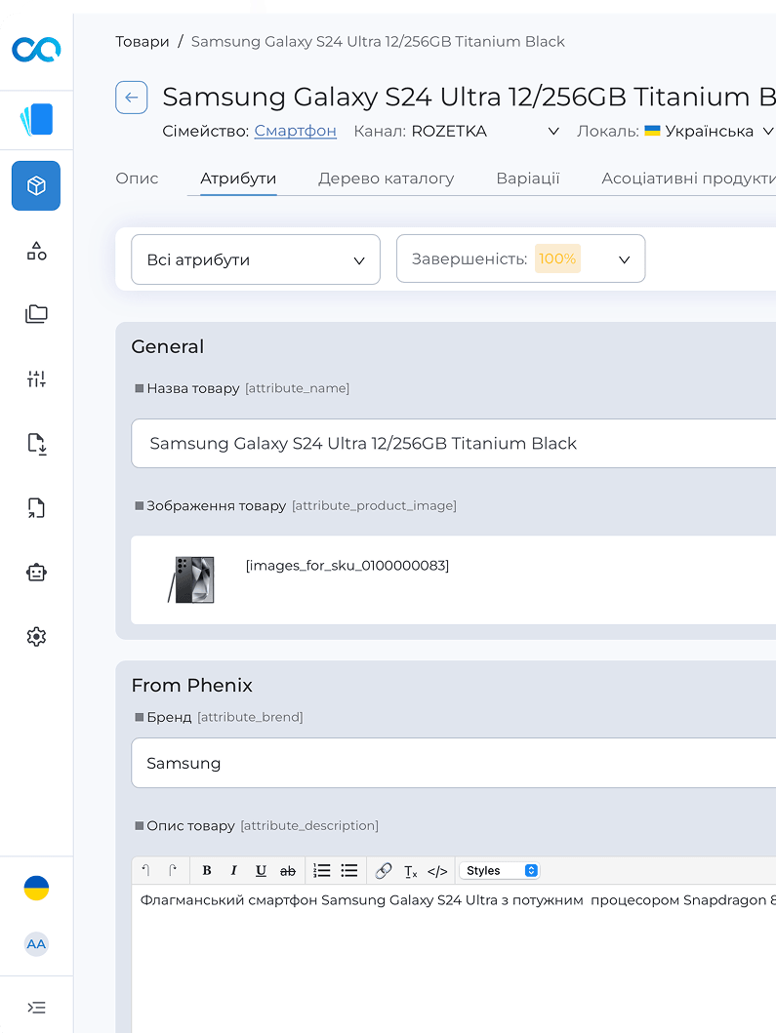Switch to the Дерево каталогу tab
Image resolution: width=776 pixels, height=1033 pixels.
click(387, 179)
